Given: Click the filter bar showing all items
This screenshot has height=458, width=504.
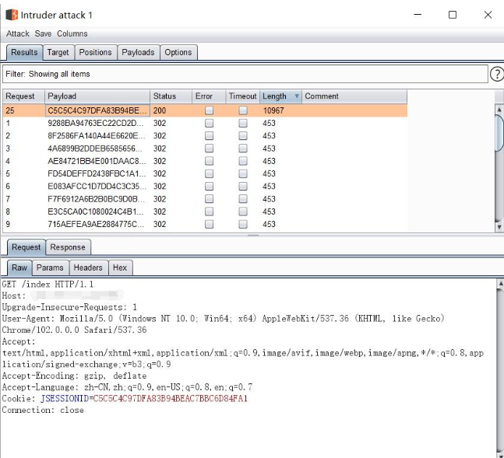Looking at the screenshot, I should (245, 74).
